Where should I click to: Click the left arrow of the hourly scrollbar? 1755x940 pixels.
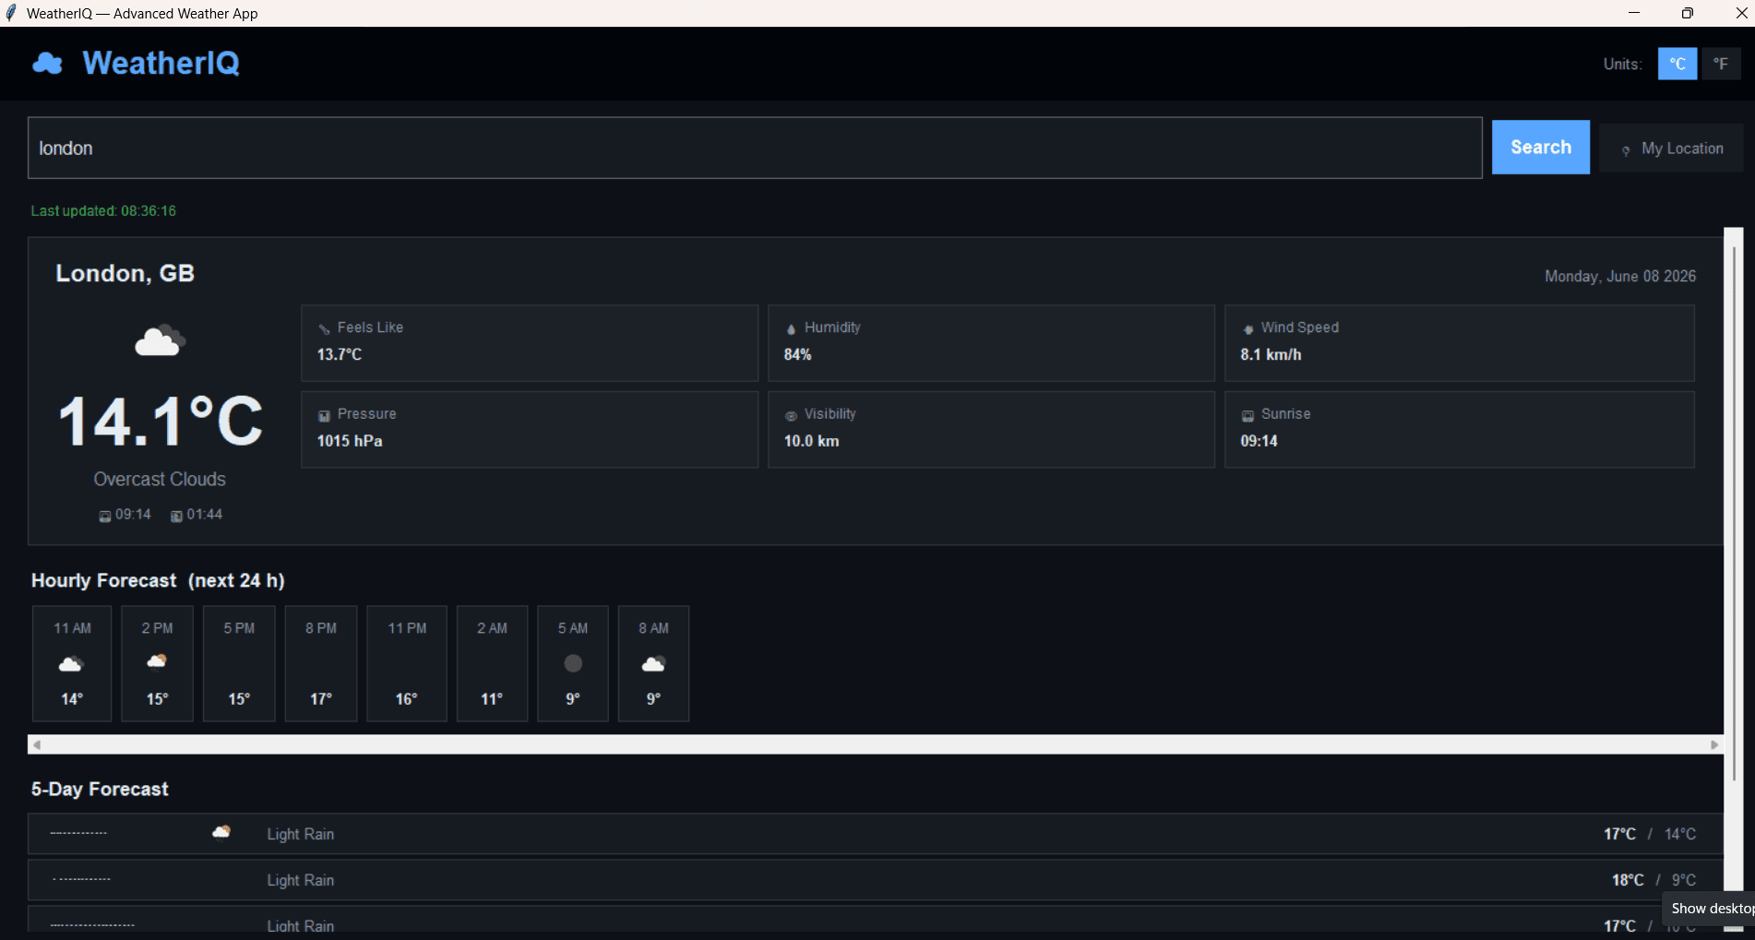point(37,744)
